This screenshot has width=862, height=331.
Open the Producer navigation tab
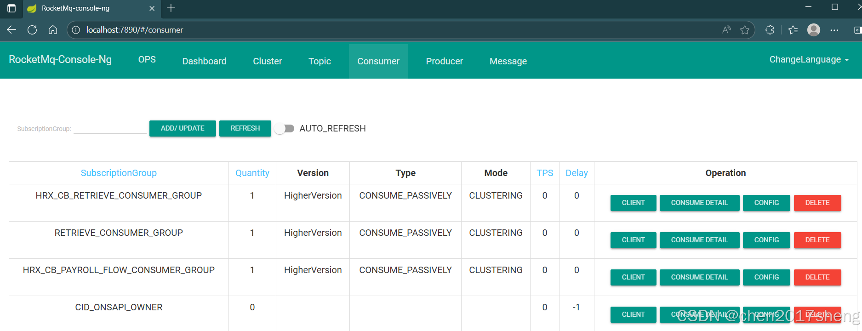445,61
